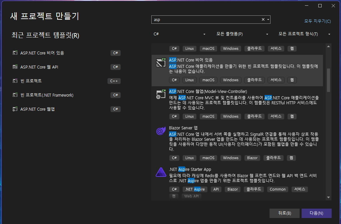The image size is (341, 224).
Task: Click the .NET Aspire tag under Aspire Starter App
Action: 195,189
